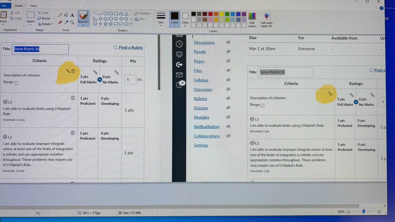Viewport: 395px width, 222px height.
Task: Open Edit colors dialog
Action: 252,19
